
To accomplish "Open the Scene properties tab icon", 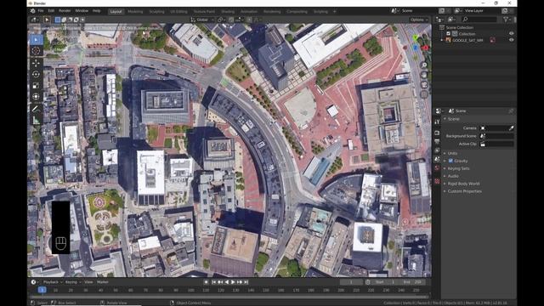I will click(437, 159).
